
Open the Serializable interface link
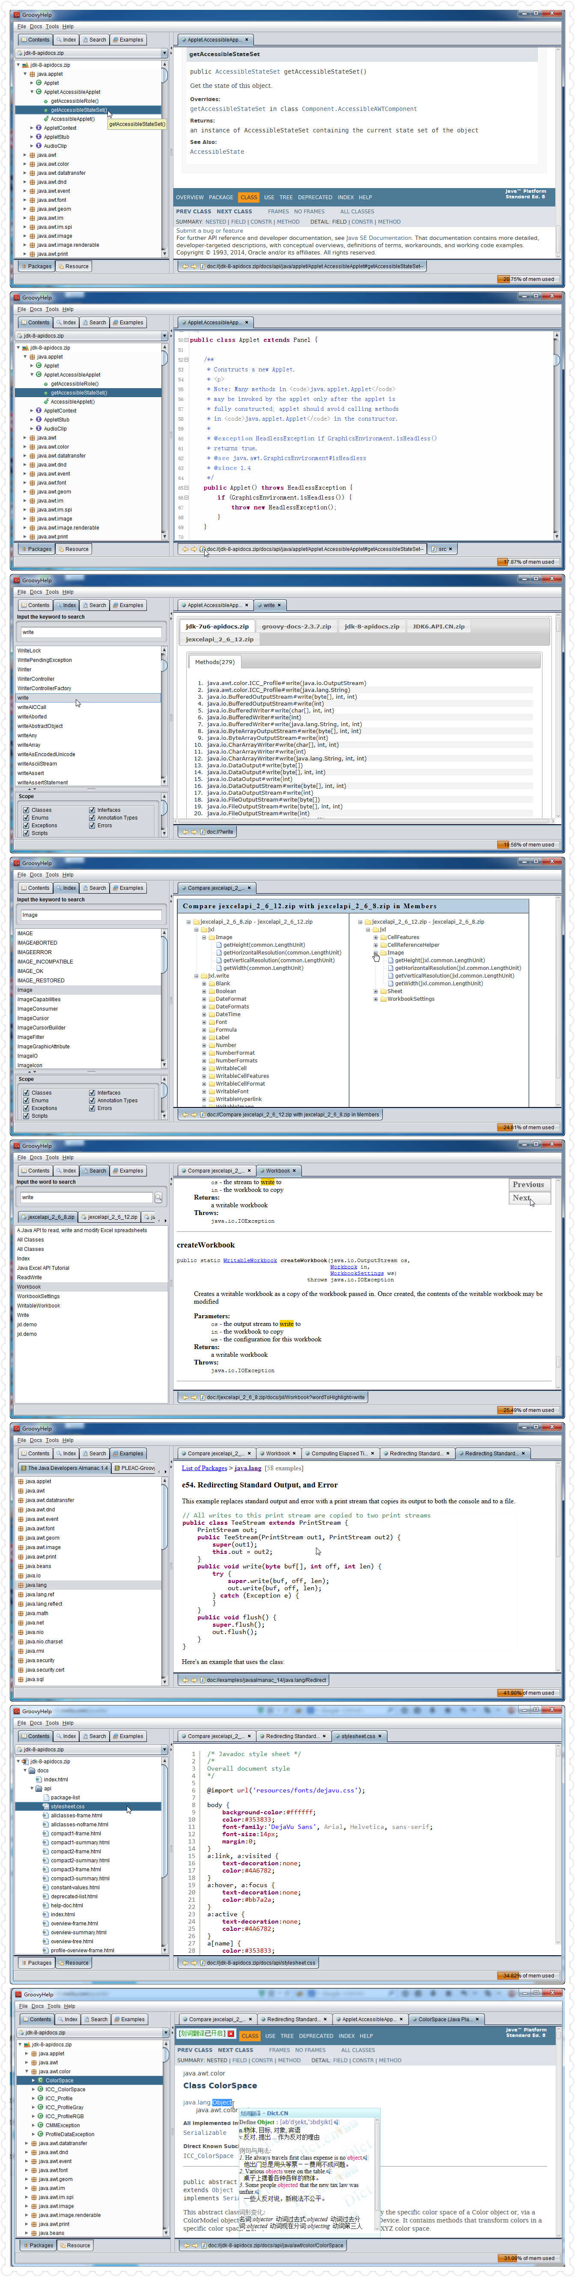[205, 2133]
